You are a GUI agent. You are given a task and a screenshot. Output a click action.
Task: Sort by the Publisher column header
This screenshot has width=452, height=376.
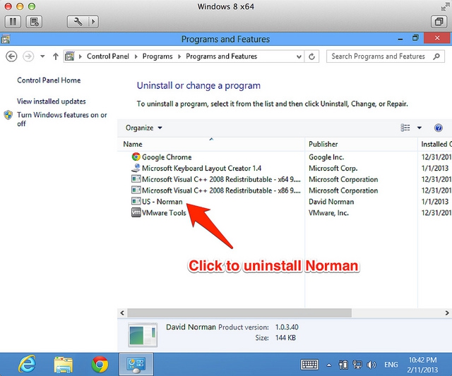pyautogui.click(x=361, y=144)
